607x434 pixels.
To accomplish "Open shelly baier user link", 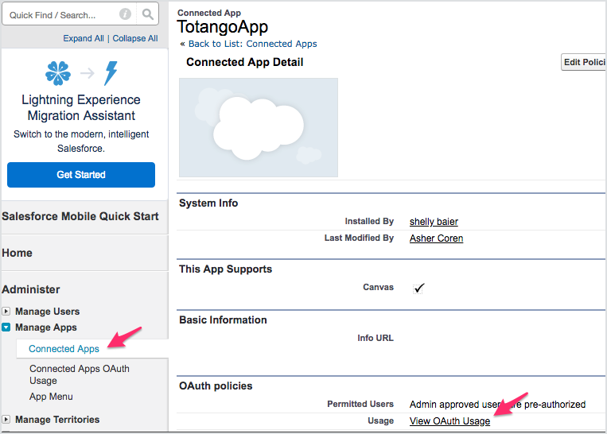I will [x=434, y=222].
